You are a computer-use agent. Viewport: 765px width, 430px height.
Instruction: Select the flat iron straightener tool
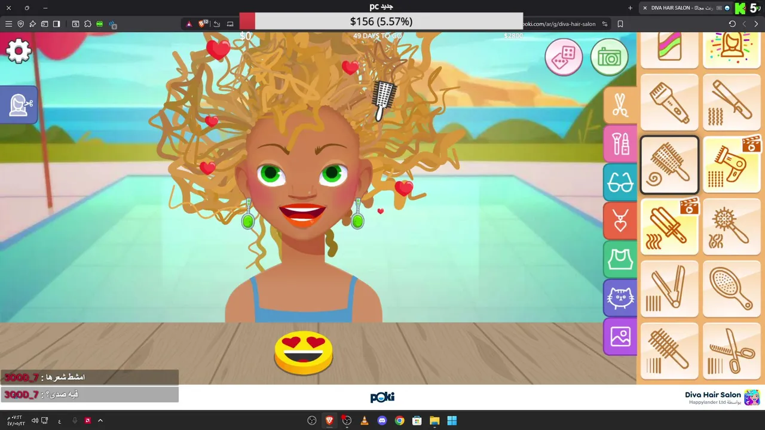669,289
